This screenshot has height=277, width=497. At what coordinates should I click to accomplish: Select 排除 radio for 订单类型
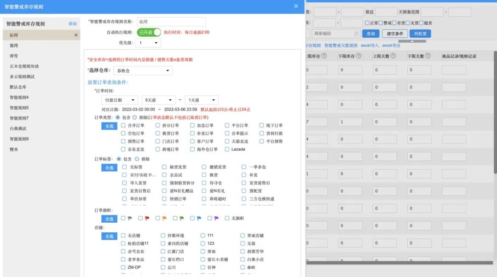click(x=135, y=117)
